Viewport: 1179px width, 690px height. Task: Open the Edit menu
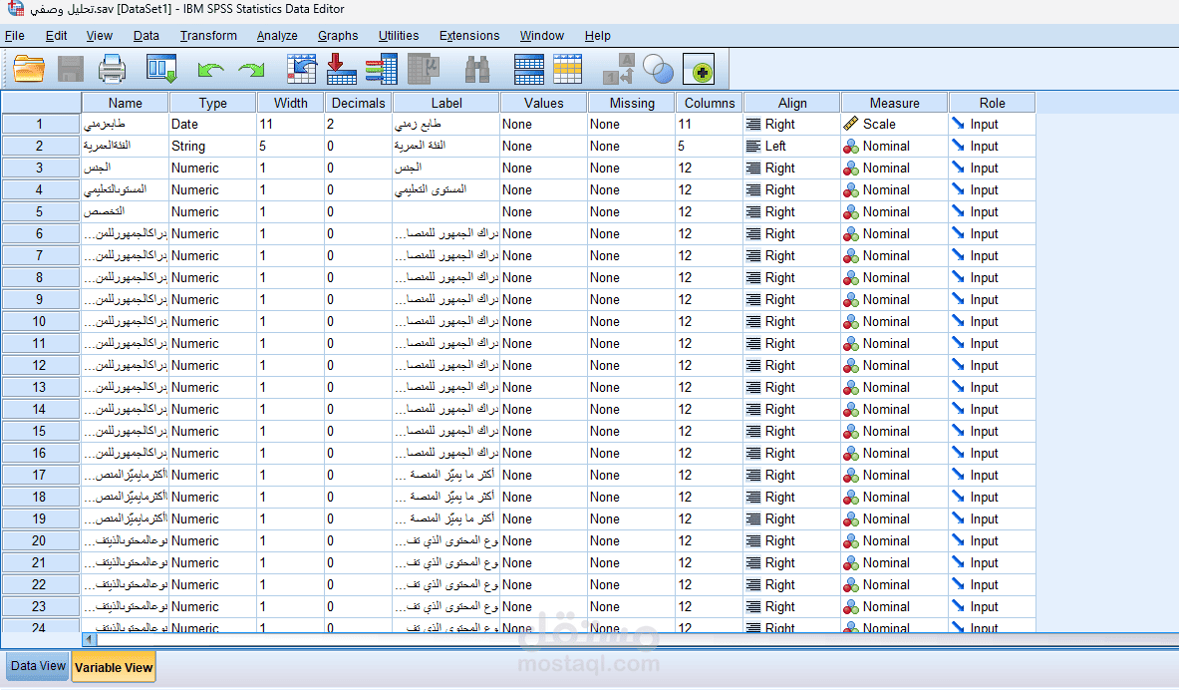57,35
